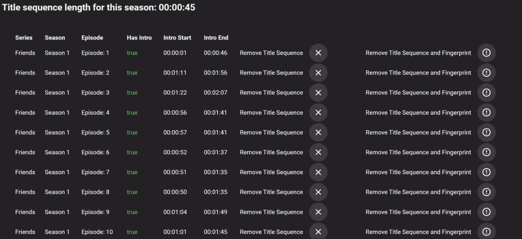
Task: Remove sequence and fingerprint via Episode 5's exclamation icon
Action: point(486,133)
